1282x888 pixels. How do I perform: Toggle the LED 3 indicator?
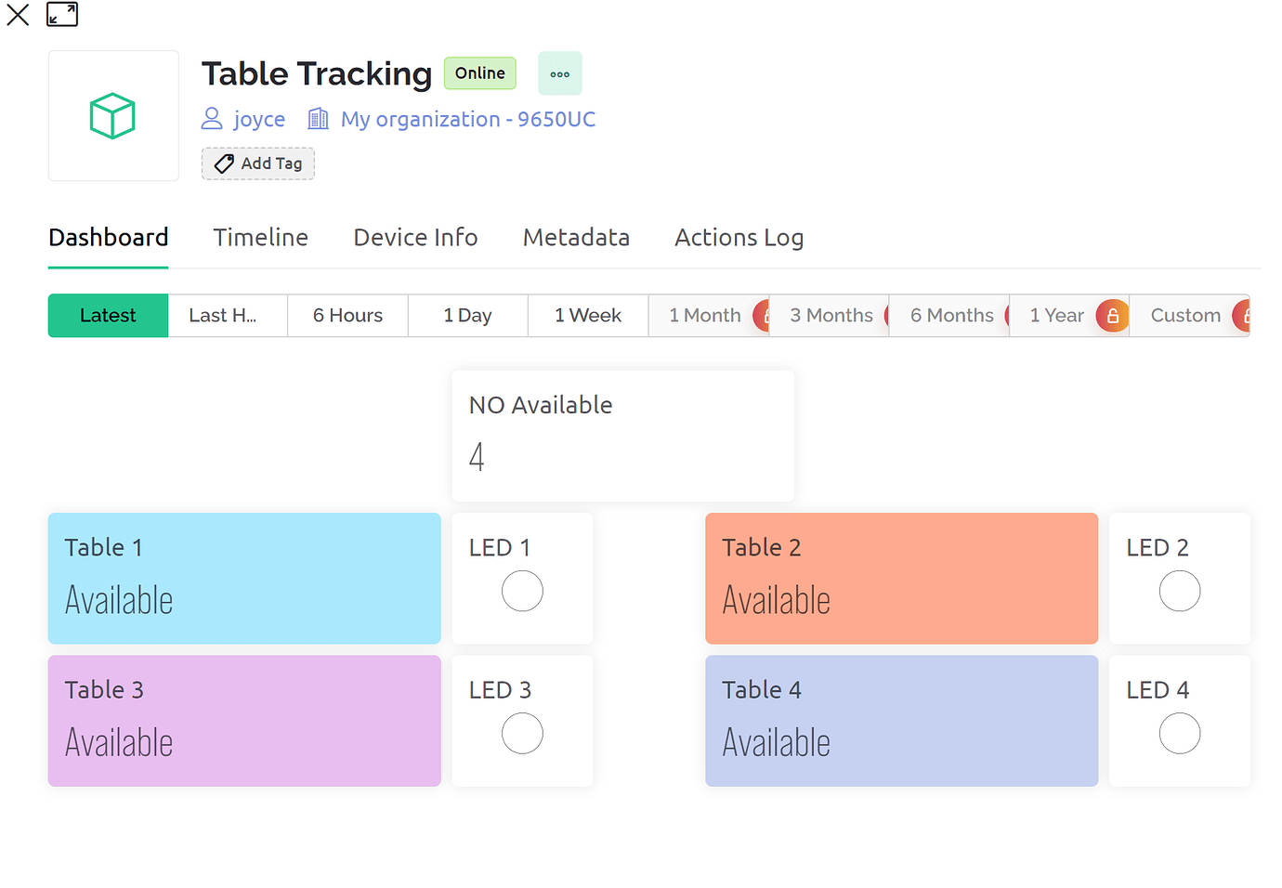point(522,734)
